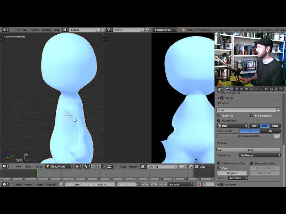Expand the Stamp panel triangle
Viewport: 286px width, 214px height.
219,98
